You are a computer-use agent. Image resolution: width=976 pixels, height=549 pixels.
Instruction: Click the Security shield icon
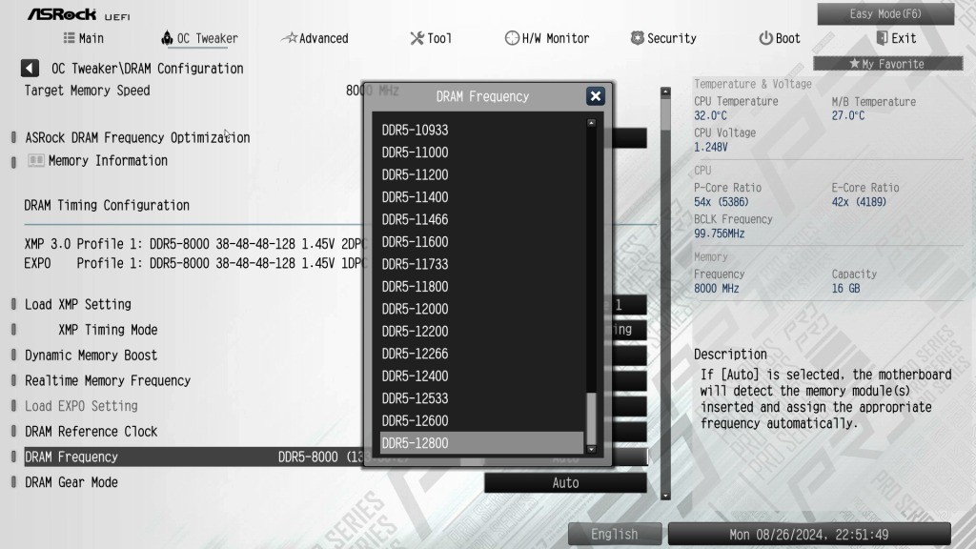click(x=638, y=38)
